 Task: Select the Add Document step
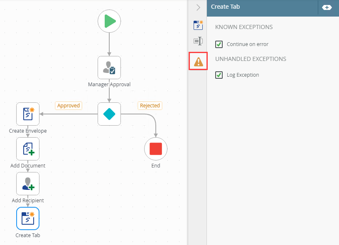28,149
